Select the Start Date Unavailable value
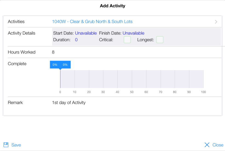 tap(86, 33)
